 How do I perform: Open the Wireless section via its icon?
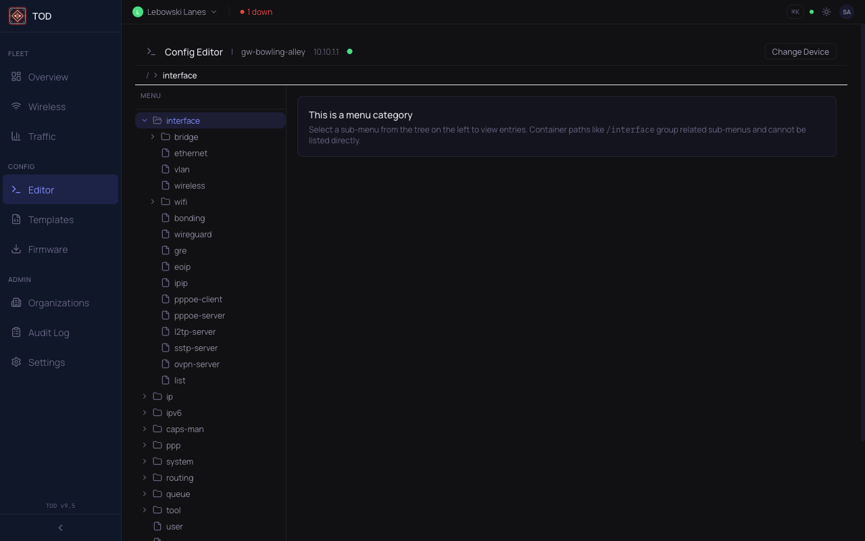[16, 107]
